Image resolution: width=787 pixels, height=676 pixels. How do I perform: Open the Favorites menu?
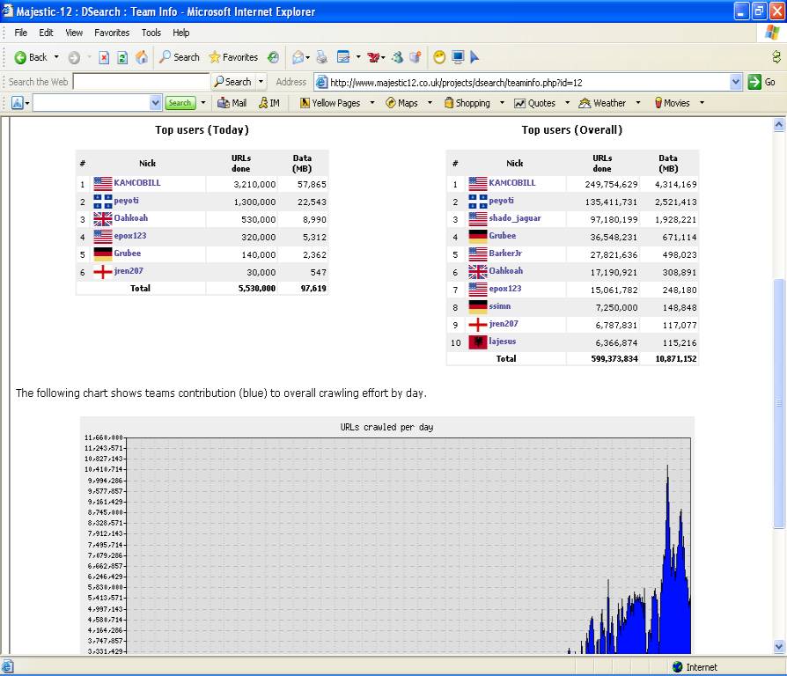click(x=112, y=33)
